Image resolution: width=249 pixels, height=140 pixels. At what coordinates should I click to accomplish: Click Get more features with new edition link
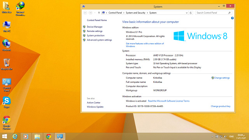click(x=145, y=45)
